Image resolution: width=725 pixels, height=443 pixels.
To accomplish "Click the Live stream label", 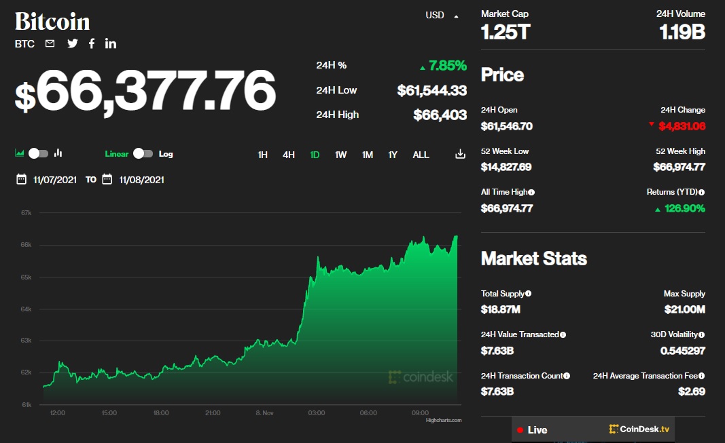I will (x=537, y=430).
